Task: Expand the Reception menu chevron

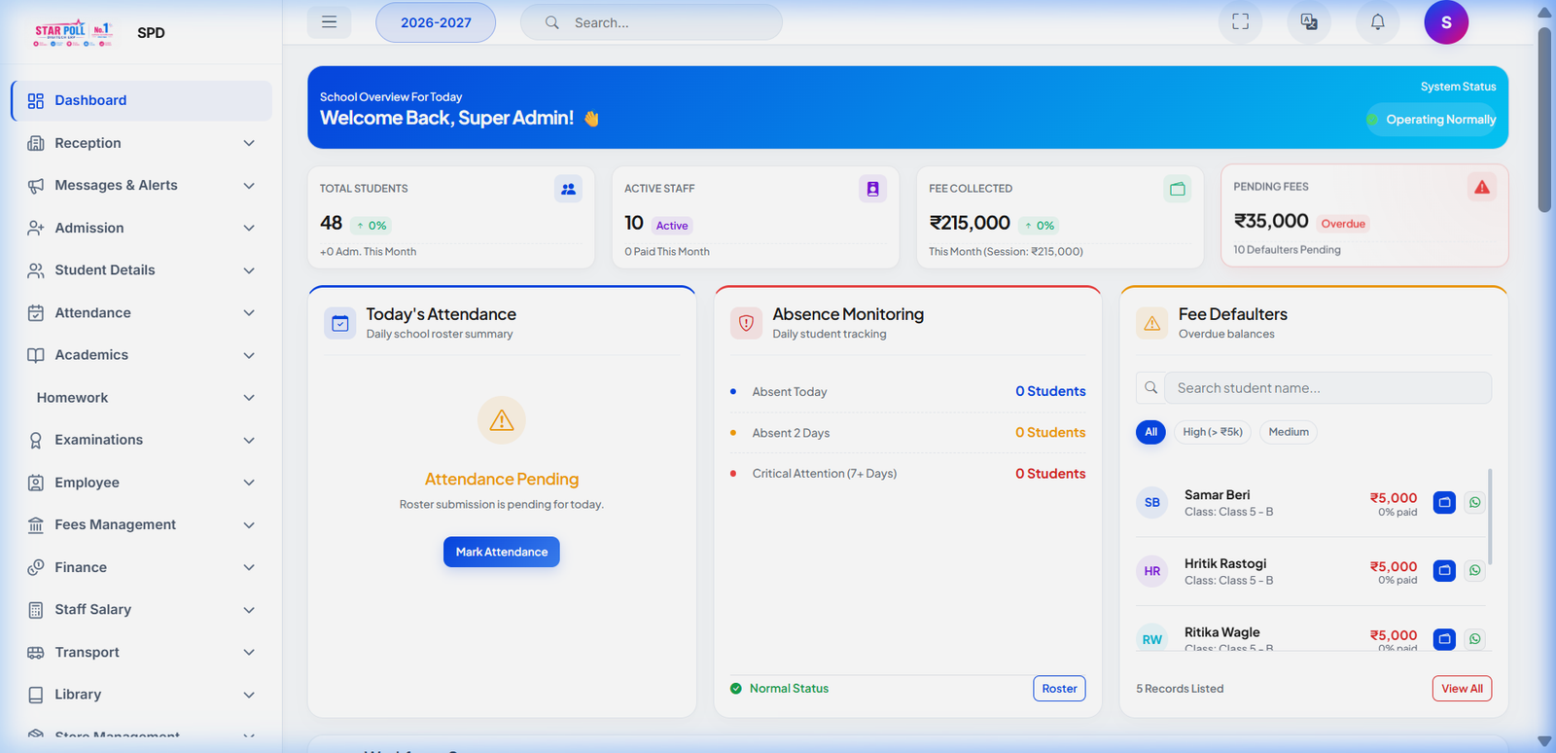Action: 249,143
